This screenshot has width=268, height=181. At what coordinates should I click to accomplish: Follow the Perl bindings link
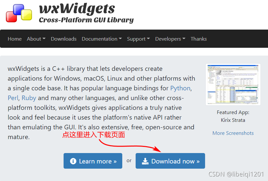click(x=13, y=98)
